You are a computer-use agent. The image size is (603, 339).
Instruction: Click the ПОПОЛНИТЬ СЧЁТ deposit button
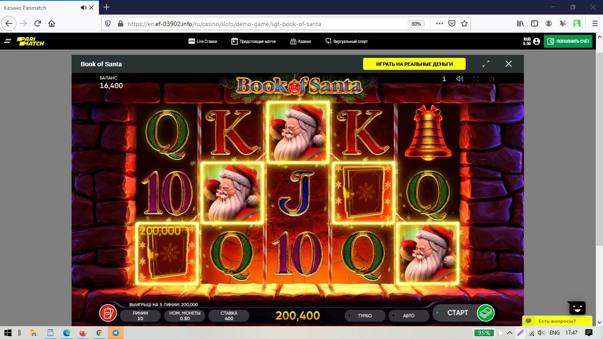coord(568,41)
